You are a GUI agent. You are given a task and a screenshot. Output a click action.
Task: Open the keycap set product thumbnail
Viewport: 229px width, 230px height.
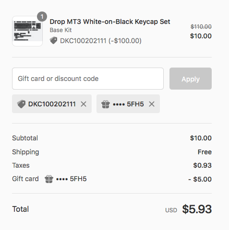click(x=27, y=31)
